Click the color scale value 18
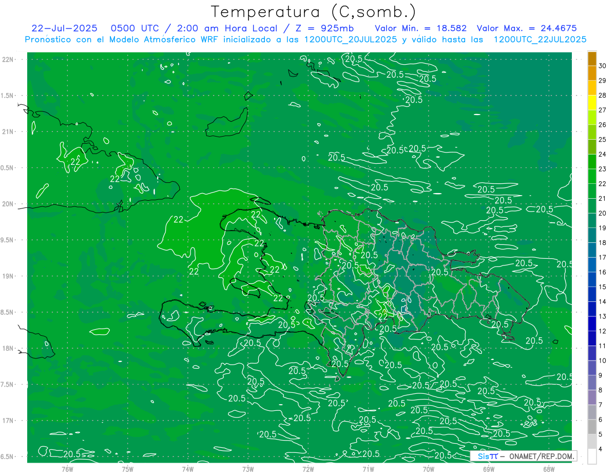 tap(603, 243)
